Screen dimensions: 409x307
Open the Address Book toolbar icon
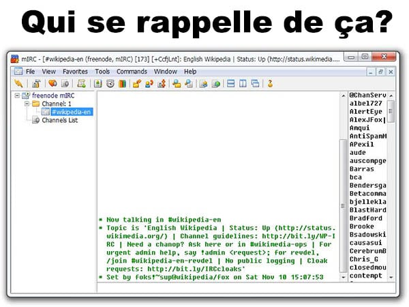[x=97, y=83]
